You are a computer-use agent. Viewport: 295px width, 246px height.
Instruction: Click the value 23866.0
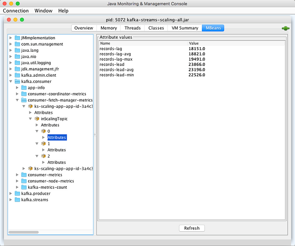coord(197,64)
